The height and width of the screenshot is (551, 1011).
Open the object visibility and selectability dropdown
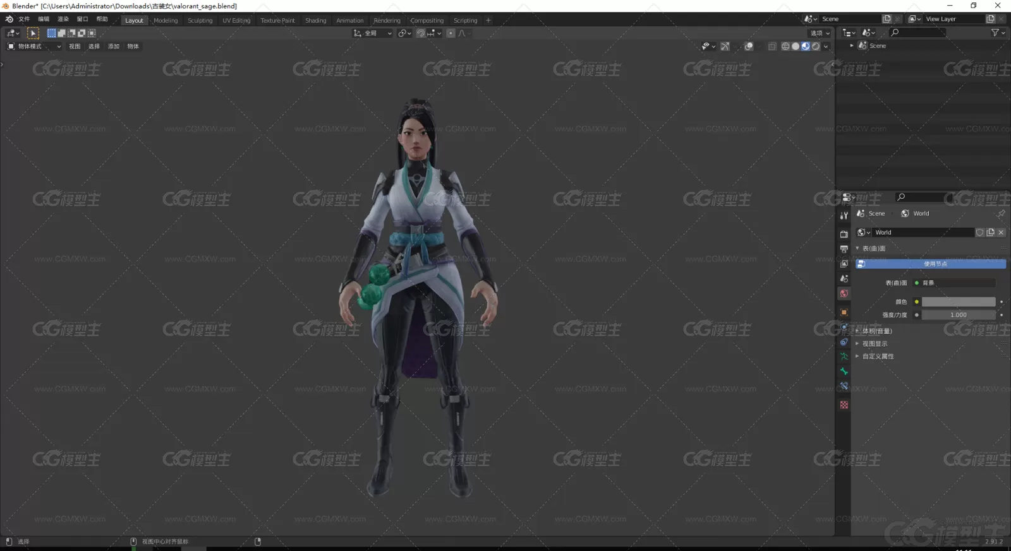pos(708,46)
